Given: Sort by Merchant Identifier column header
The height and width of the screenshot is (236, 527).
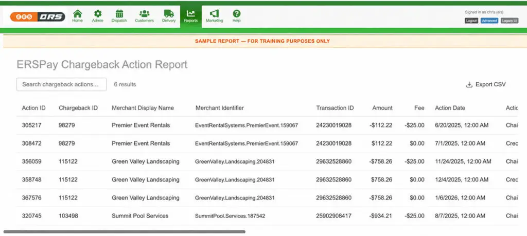Looking at the screenshot, I should pos(220,108).
